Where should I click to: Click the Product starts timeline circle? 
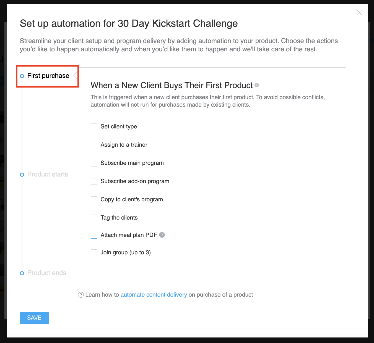pyautogui.click(x=22, y=175)
